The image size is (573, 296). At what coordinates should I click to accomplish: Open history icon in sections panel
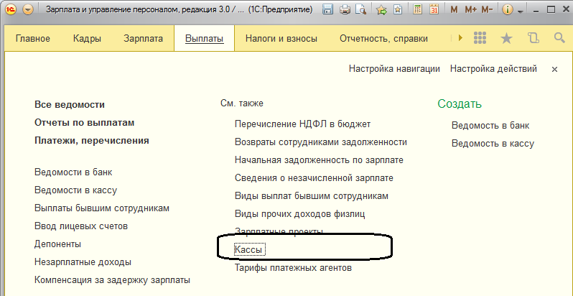[x=534, y=38]
